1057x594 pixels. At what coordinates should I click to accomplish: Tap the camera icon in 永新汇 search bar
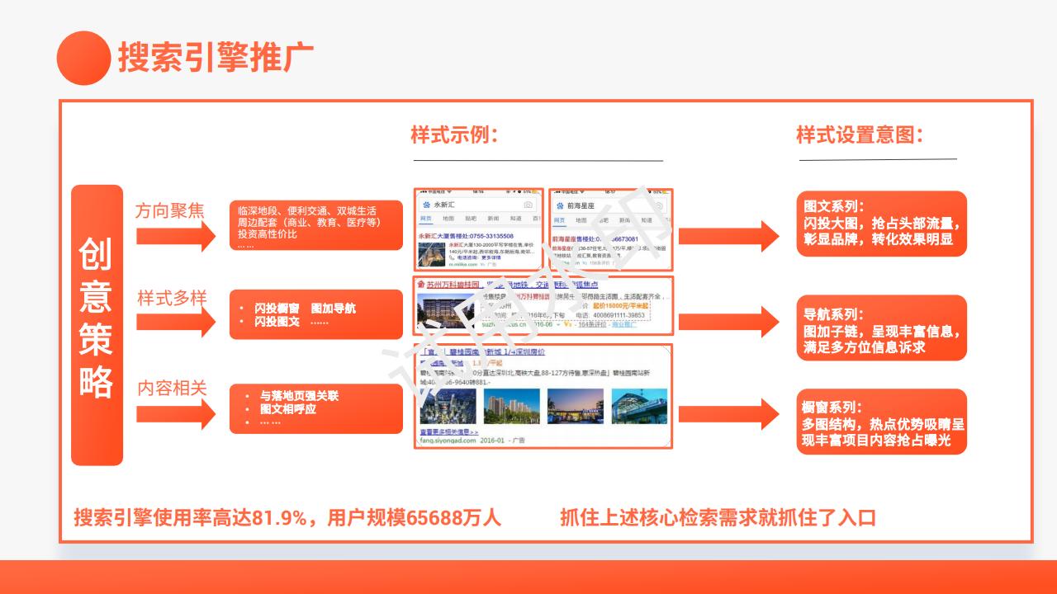click(x=528, y=205)
